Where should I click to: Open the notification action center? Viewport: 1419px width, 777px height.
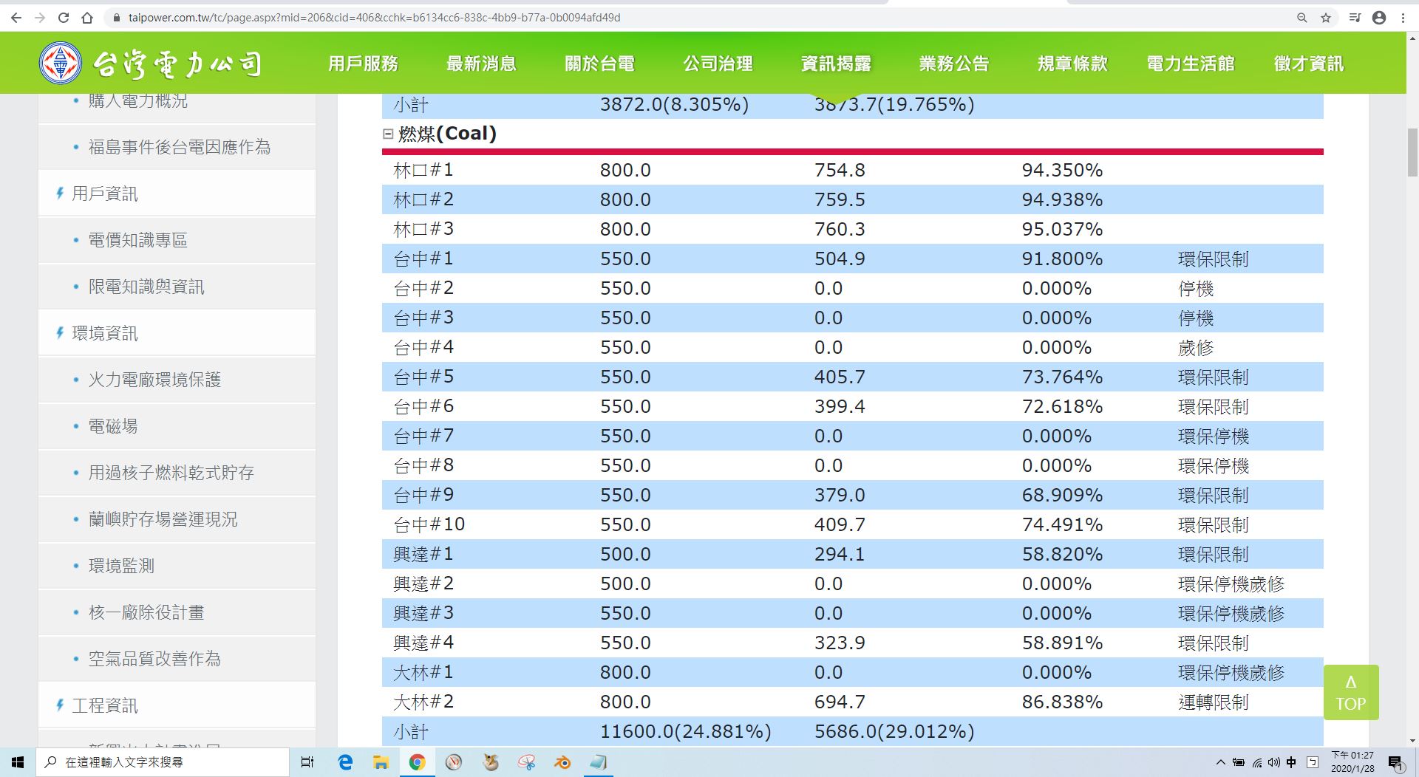(1395, 763)
